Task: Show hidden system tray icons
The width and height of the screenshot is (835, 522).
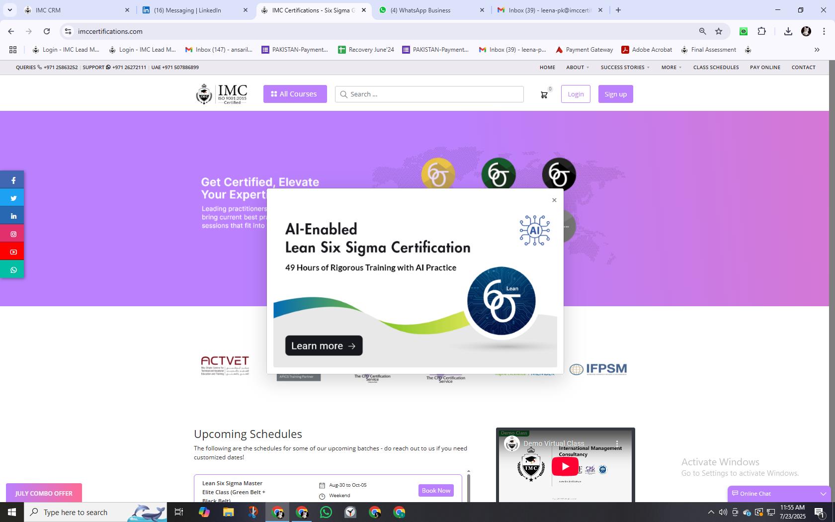Action: (711, 512)
